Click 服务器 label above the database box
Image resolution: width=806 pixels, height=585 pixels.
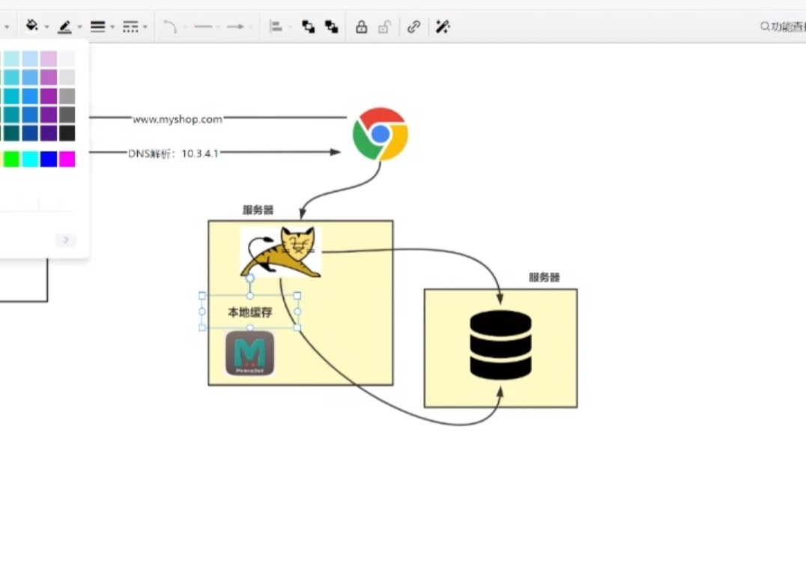(x=545, y=277)
